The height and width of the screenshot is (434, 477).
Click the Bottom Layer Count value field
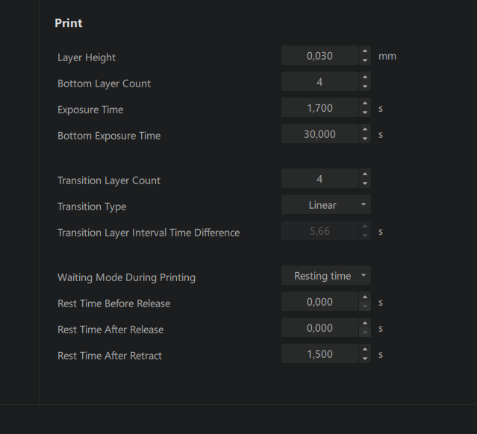coord(319,81)
